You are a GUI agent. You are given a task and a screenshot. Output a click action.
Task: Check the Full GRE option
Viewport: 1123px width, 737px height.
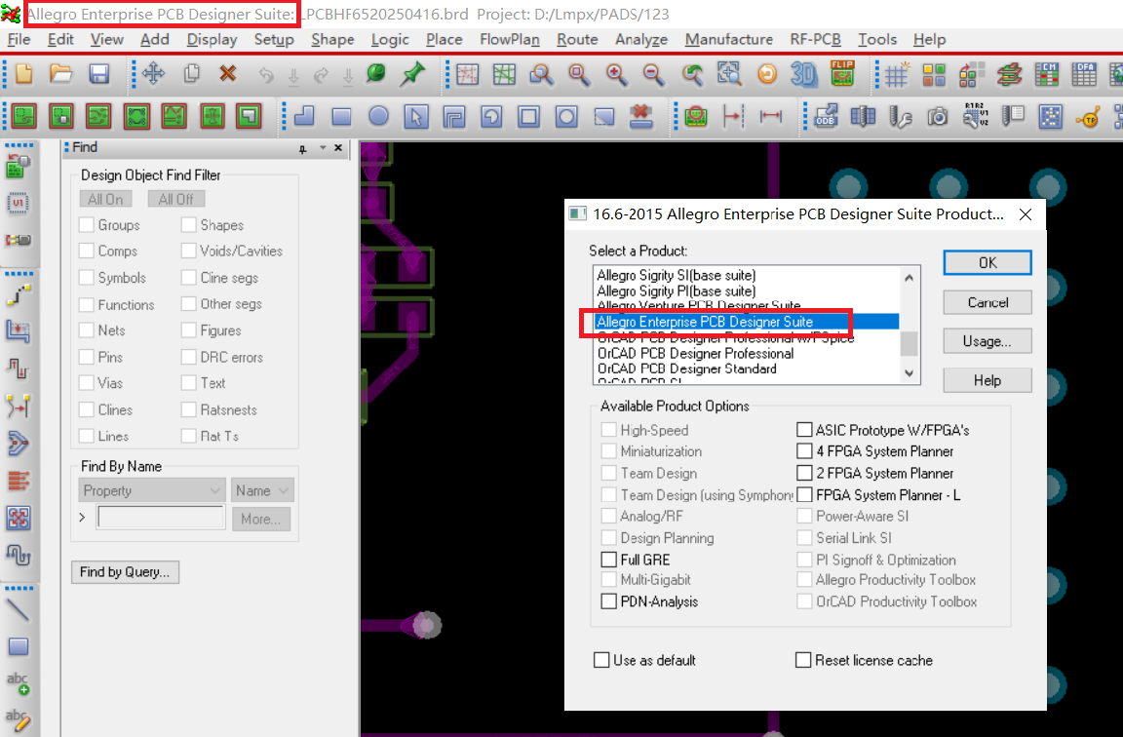point(608,560)
